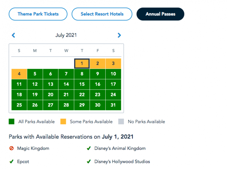Switch to Select Resort Hotels tab

click(x=102, y=14)
